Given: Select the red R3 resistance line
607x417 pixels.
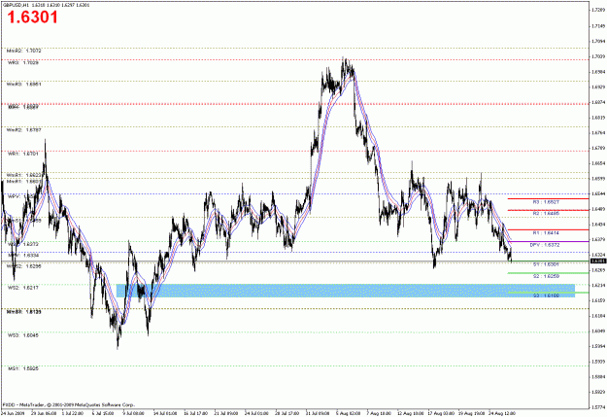Looking at the screenshot, I should 548,198.
